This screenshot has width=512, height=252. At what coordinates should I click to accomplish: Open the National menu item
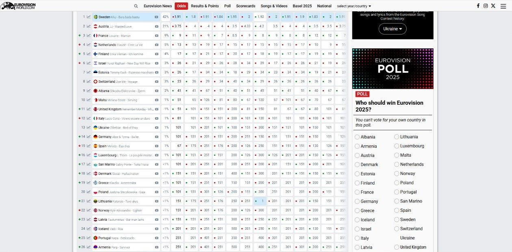pyautogui.click(x=324, y=6)
